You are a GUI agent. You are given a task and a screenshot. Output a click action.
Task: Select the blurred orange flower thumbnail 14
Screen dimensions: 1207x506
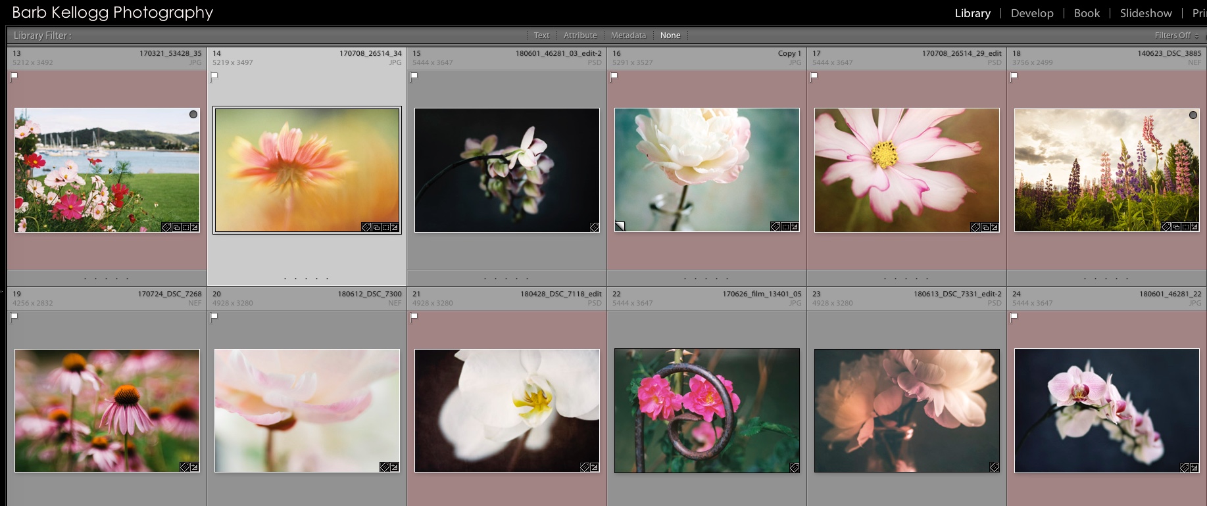click(x=307, y=170)
